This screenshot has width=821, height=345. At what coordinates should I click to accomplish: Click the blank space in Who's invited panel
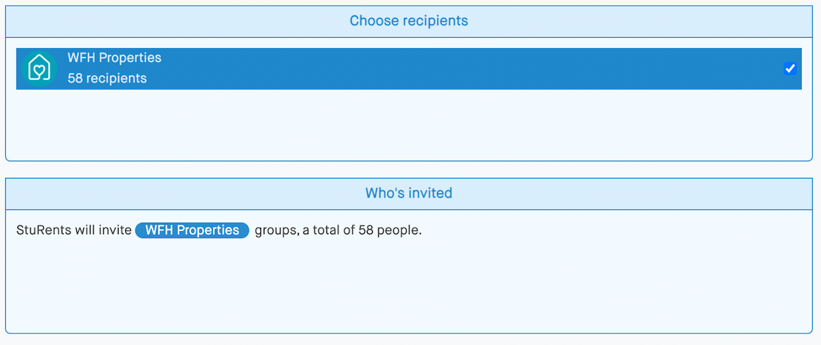click(409, 288)
